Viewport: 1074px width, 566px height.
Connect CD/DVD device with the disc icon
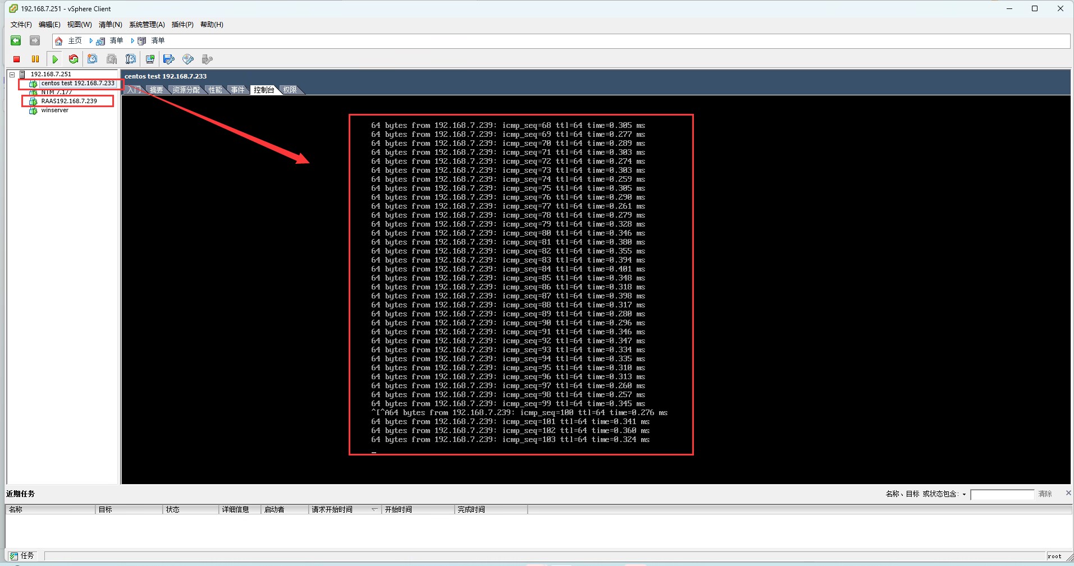(188, 59)
